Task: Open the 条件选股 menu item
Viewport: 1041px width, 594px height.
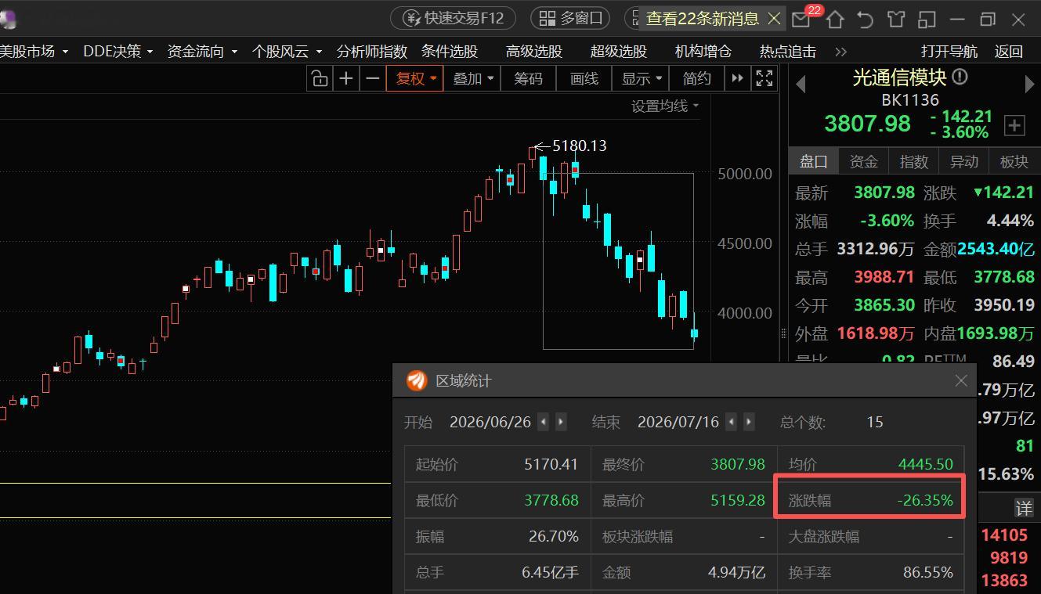Action: [450, 52]
